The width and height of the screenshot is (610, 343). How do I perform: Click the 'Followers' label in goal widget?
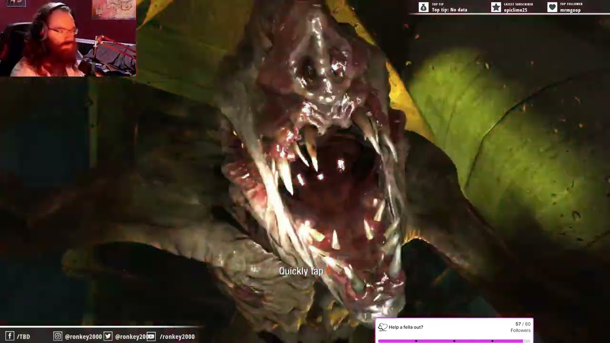[520, 330]
